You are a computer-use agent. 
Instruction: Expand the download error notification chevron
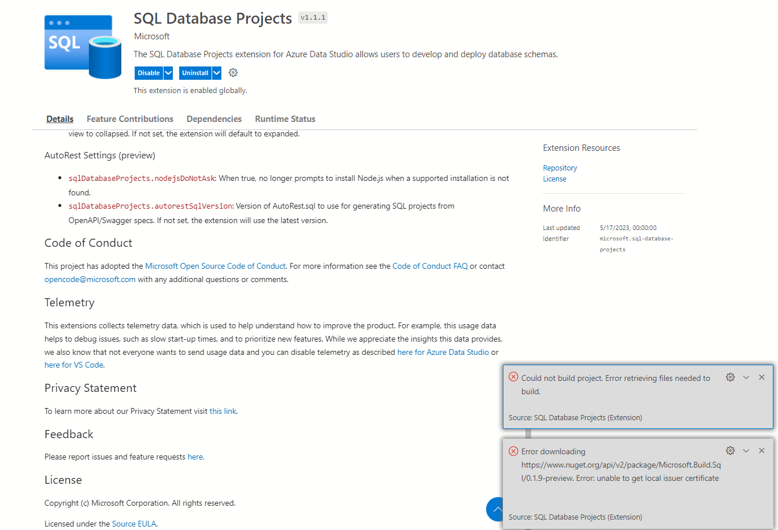coord(746,450)
